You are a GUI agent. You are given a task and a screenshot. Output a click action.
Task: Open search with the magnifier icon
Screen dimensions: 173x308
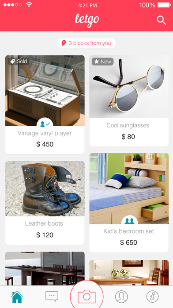161,20
